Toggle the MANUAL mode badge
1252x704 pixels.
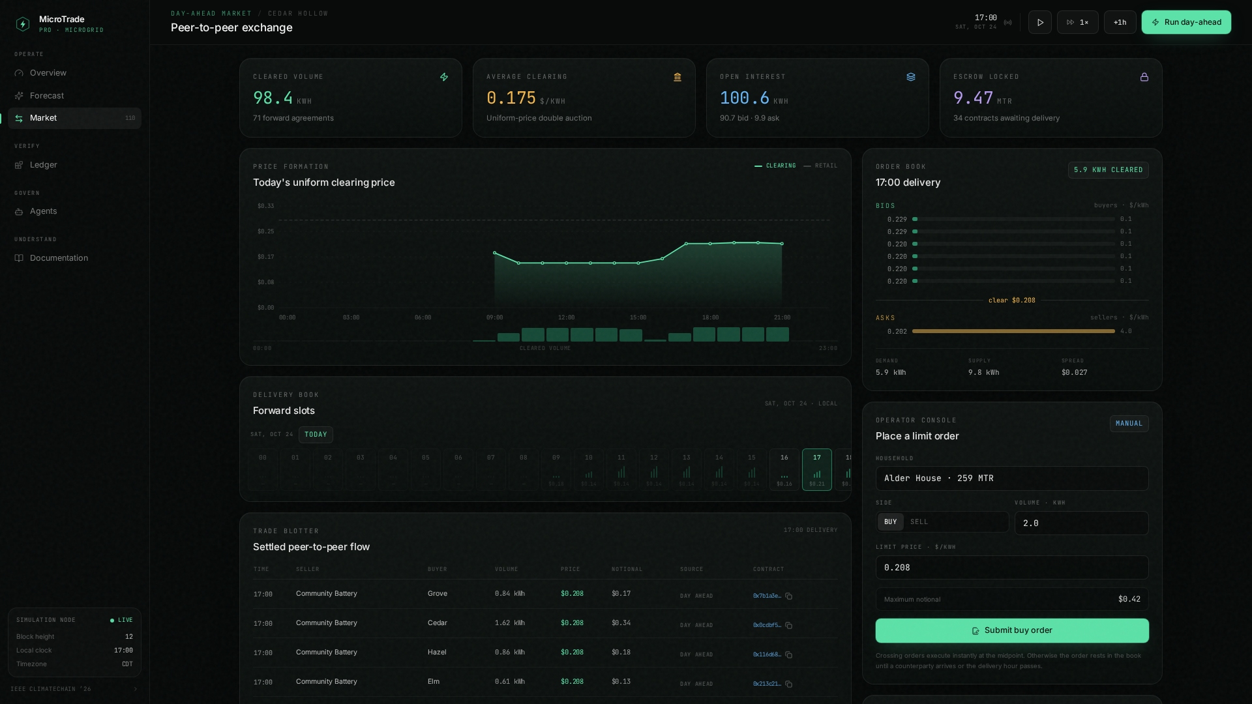click(x=1129, y=424)
